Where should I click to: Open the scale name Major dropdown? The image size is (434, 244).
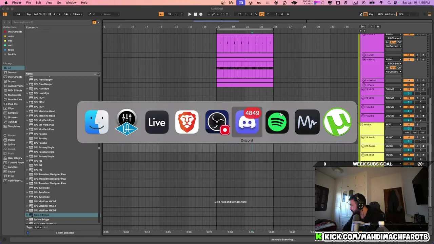(x=112, y=14)
